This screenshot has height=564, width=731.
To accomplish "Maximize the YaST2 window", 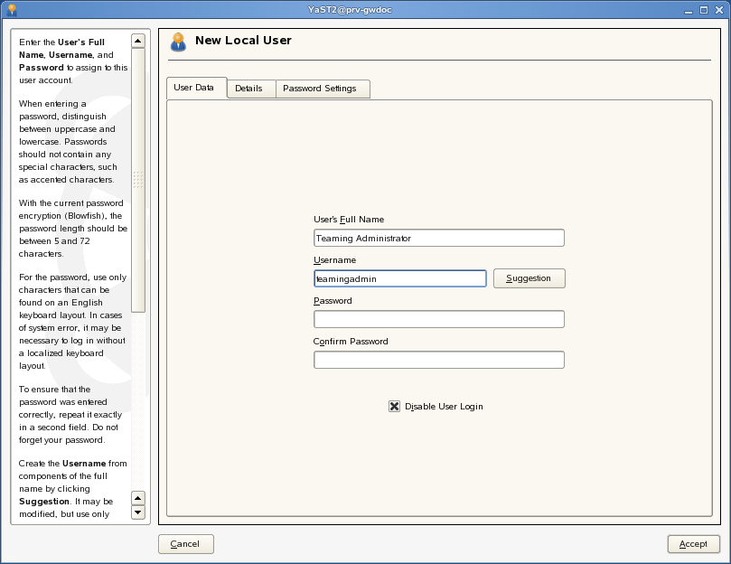I will pos(704,10).
